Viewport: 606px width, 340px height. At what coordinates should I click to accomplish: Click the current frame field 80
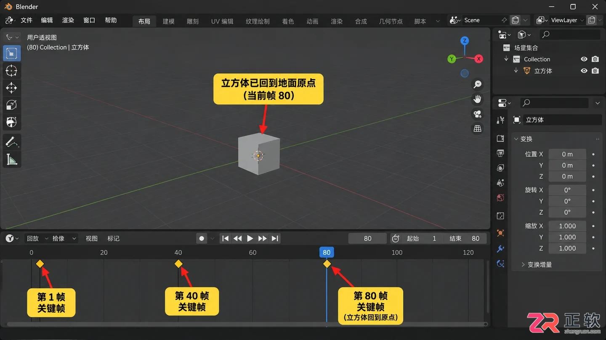(x=367, y=238)
